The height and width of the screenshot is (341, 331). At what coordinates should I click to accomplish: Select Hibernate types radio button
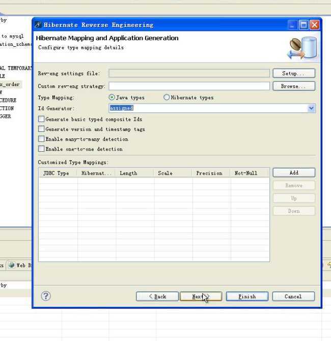pyautogui.click(x=167, y=97)
